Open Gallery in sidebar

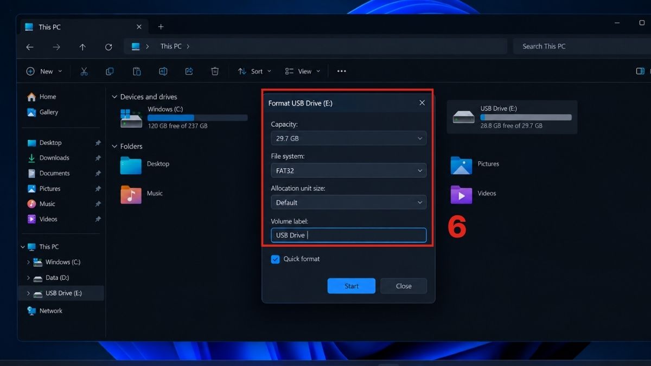tap(42, 112)
